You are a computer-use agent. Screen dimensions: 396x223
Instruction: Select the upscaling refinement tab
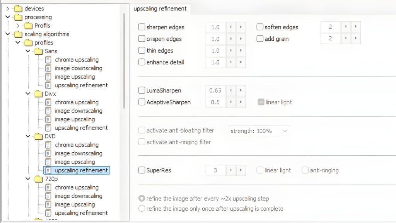tap(160, 9)
